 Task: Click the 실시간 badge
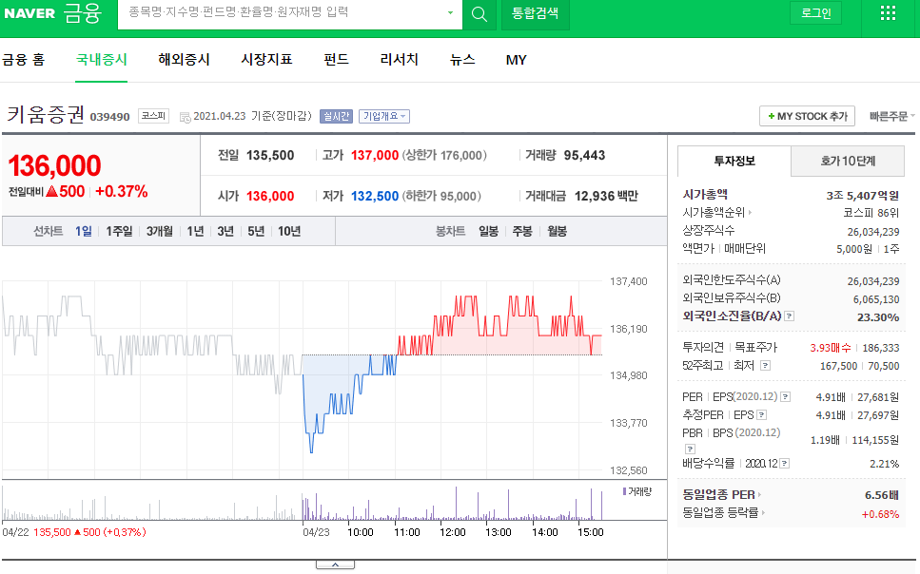[336, 116]
